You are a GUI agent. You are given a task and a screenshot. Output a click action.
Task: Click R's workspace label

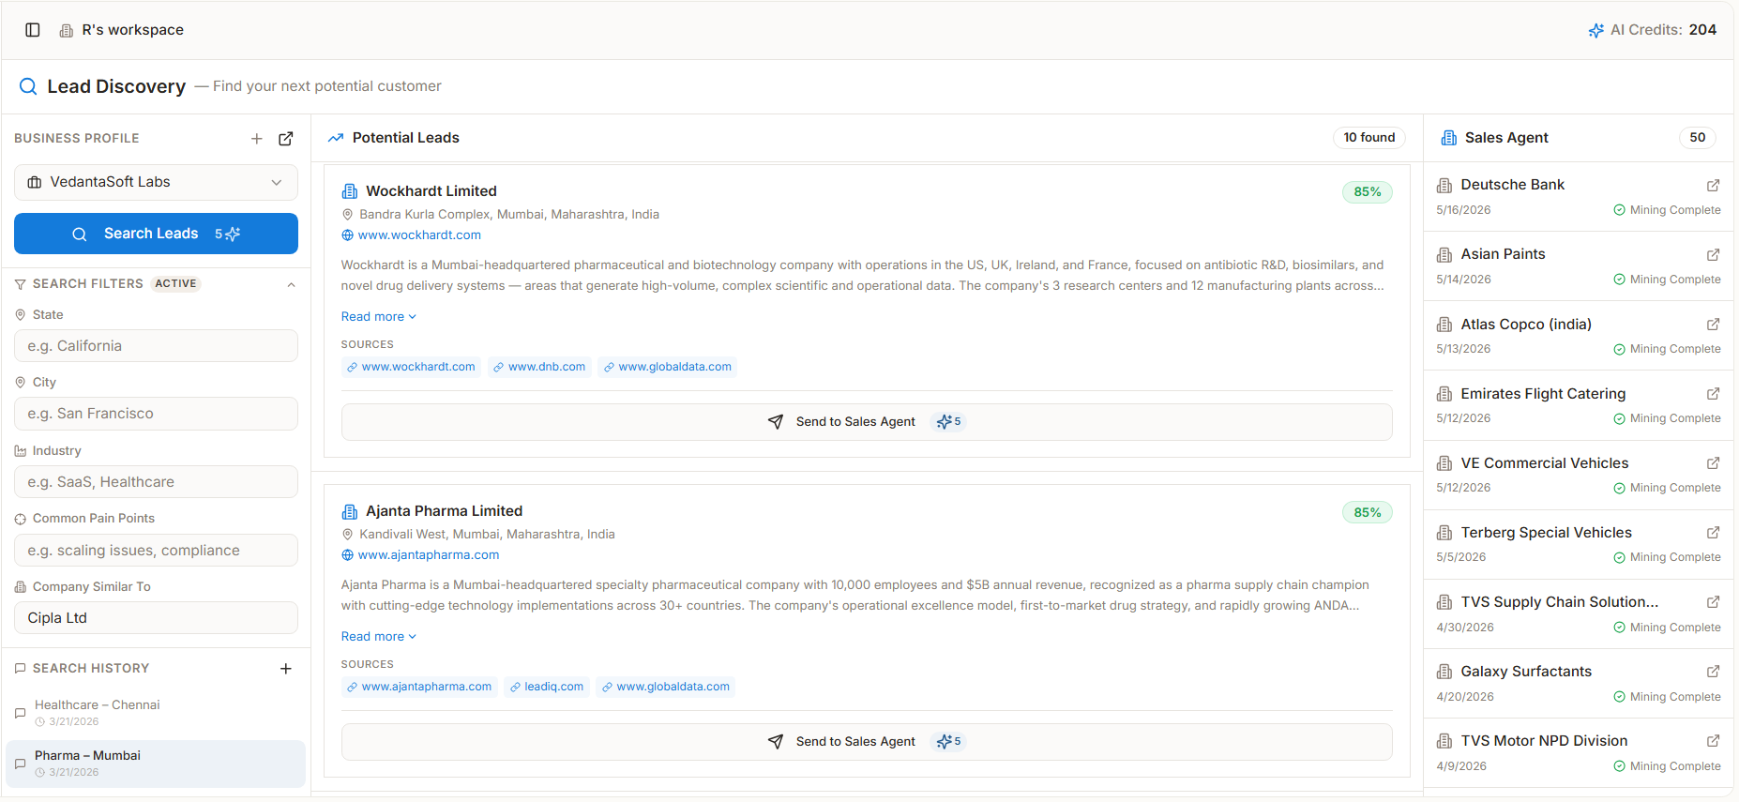[x=132, y=30]
